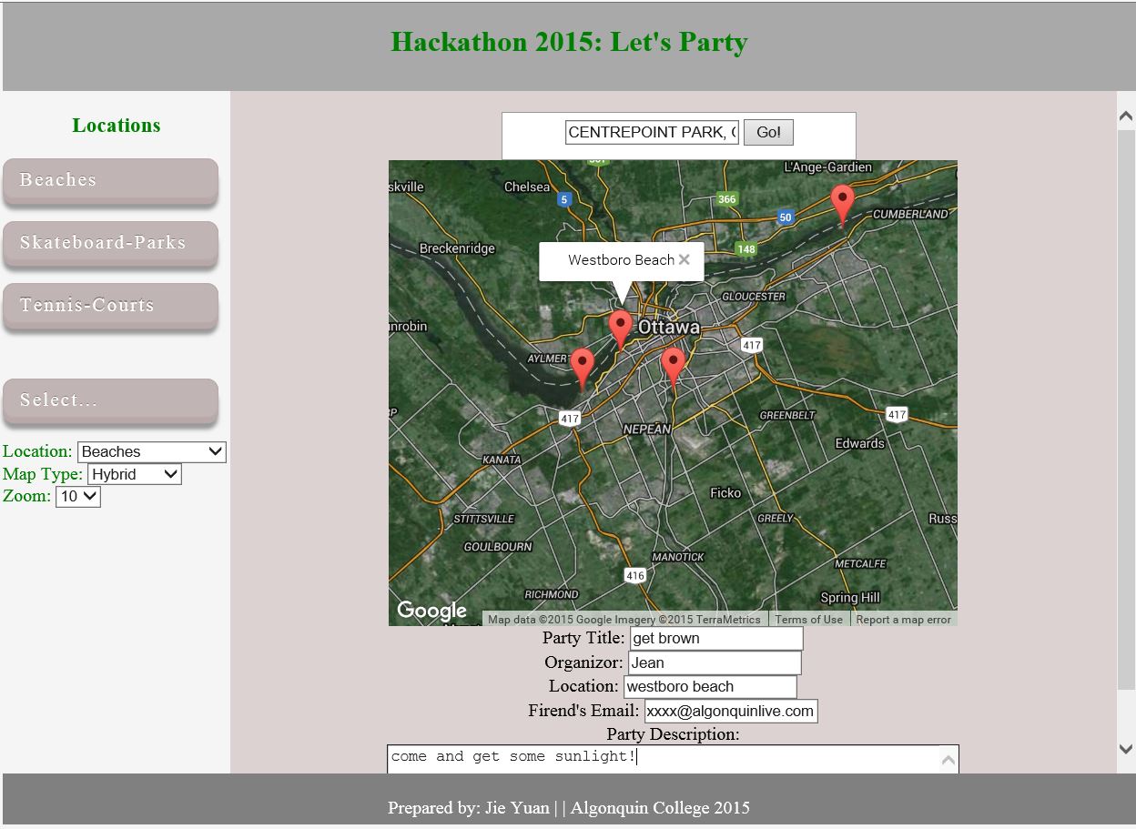Click the KANATA label on the map
The width and height of the screenshot is (1136, 829).
502,460
